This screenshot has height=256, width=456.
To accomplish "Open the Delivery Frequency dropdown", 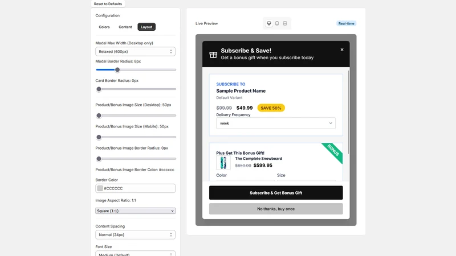I will (x=276, y=123).
